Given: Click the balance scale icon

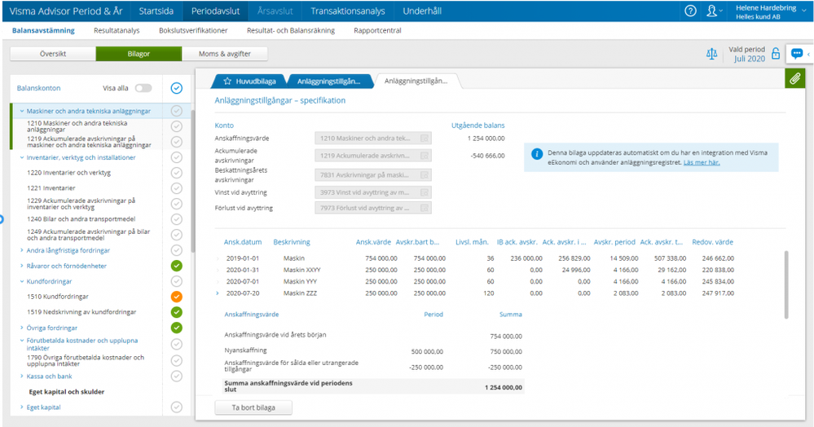Looking at the screenshot, I should (x=712, y=54).
